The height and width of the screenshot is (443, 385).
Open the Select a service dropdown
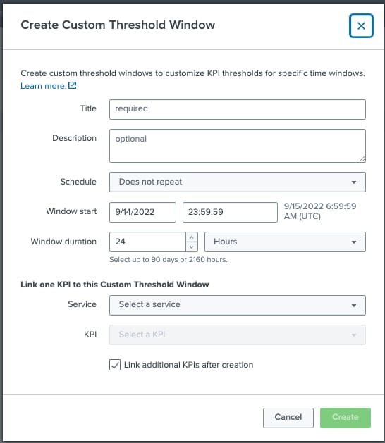[238, 305]
